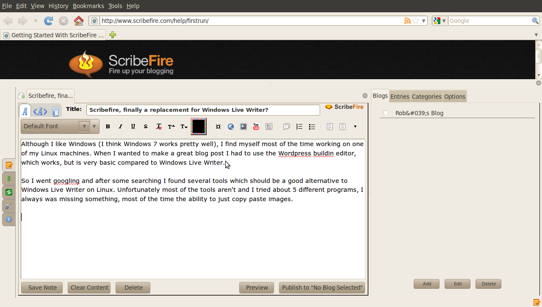This screenshot has width=542, height=307.
Task: Open a new browser tab
Action: click(x=113, y=35)
